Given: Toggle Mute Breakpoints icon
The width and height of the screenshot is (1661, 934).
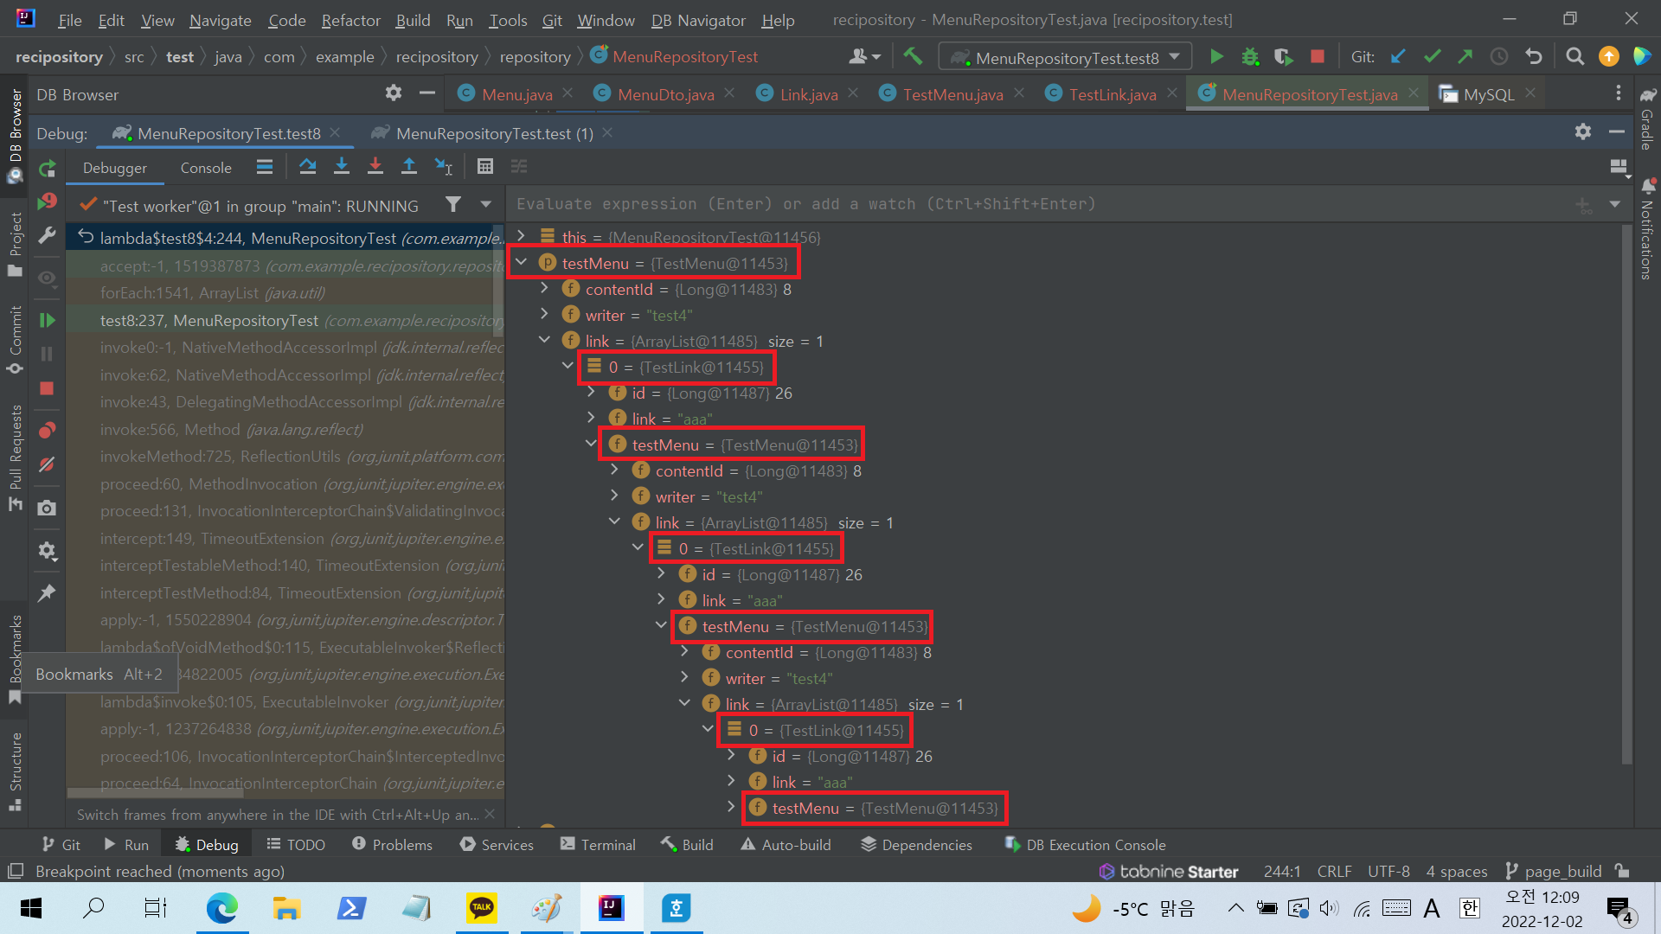Looking at the screenshot, I should pos(47,464).
